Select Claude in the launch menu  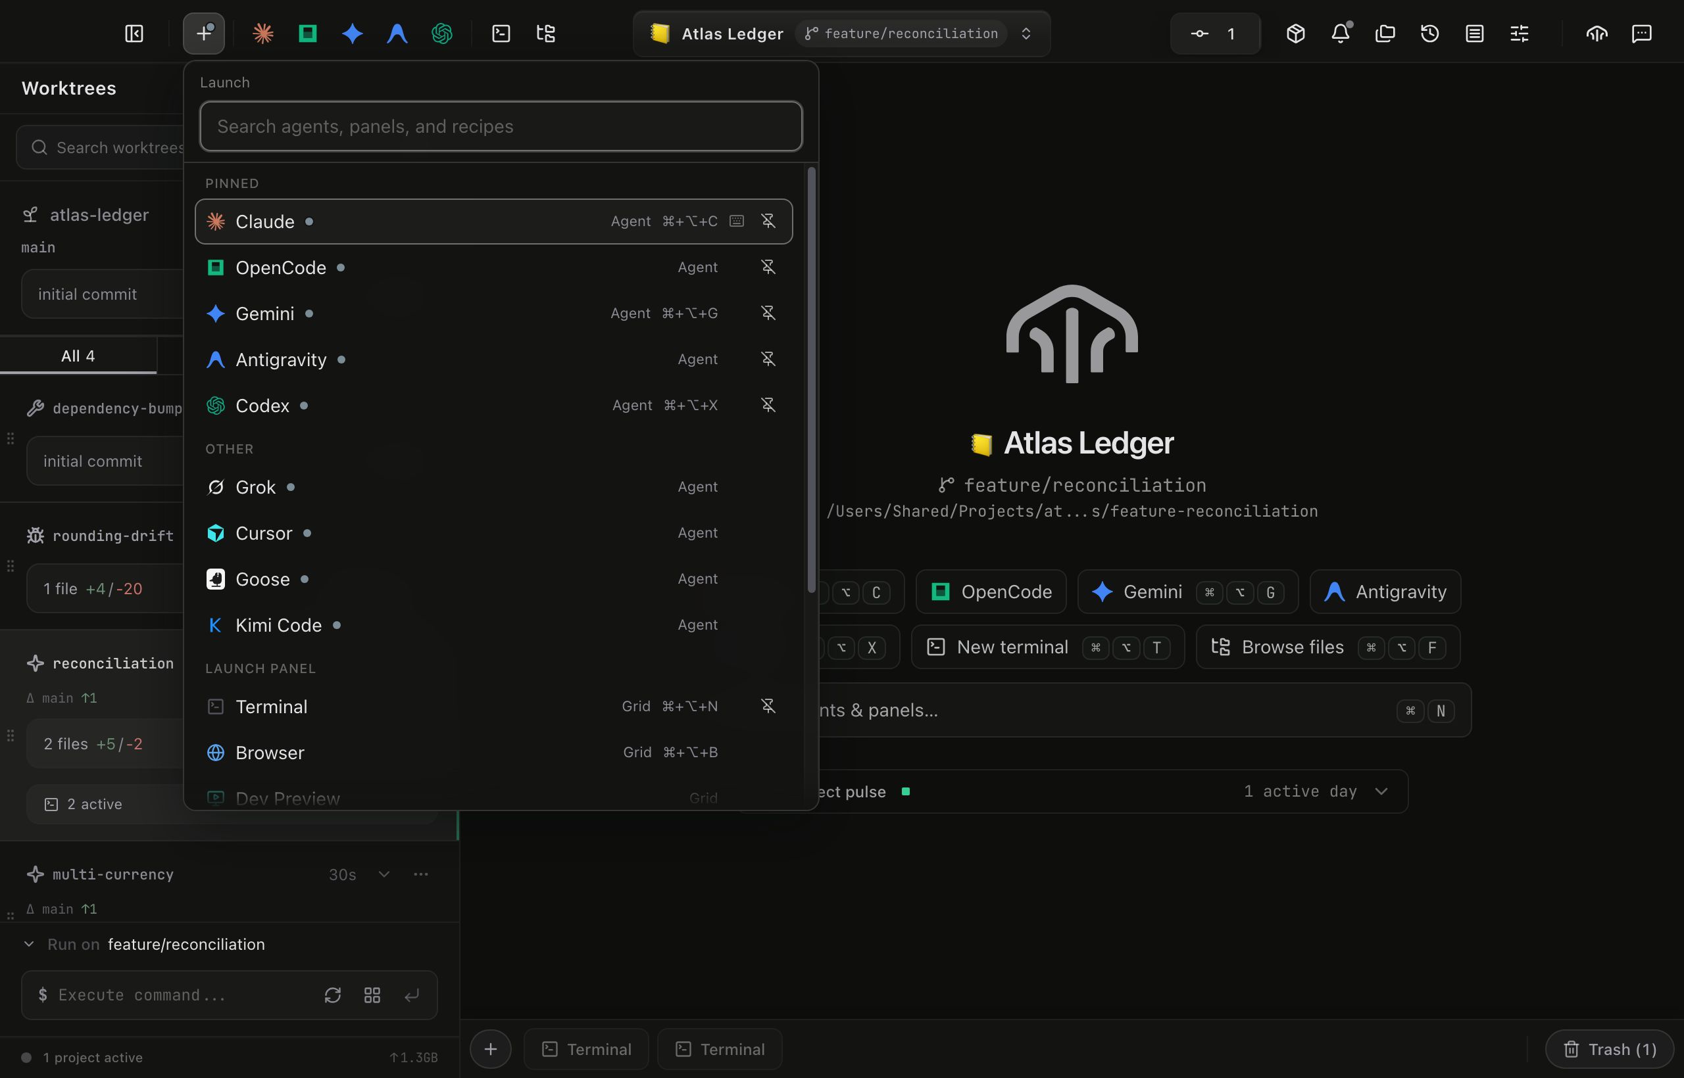(494, 222)
